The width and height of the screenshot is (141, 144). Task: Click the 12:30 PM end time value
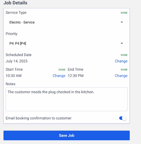(x=76, y=76)
